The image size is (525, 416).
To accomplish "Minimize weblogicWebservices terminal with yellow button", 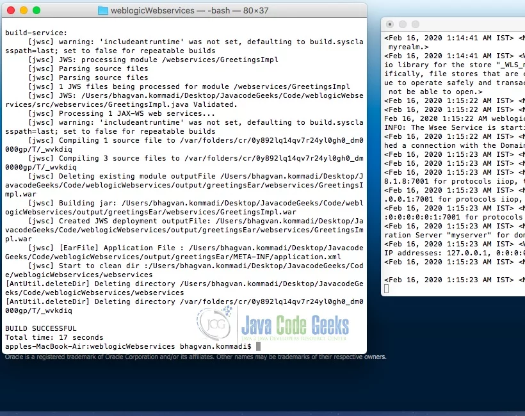I will point(24,10).
